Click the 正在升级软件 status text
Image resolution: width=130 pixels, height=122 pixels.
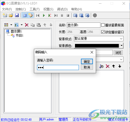click(85, 119)
